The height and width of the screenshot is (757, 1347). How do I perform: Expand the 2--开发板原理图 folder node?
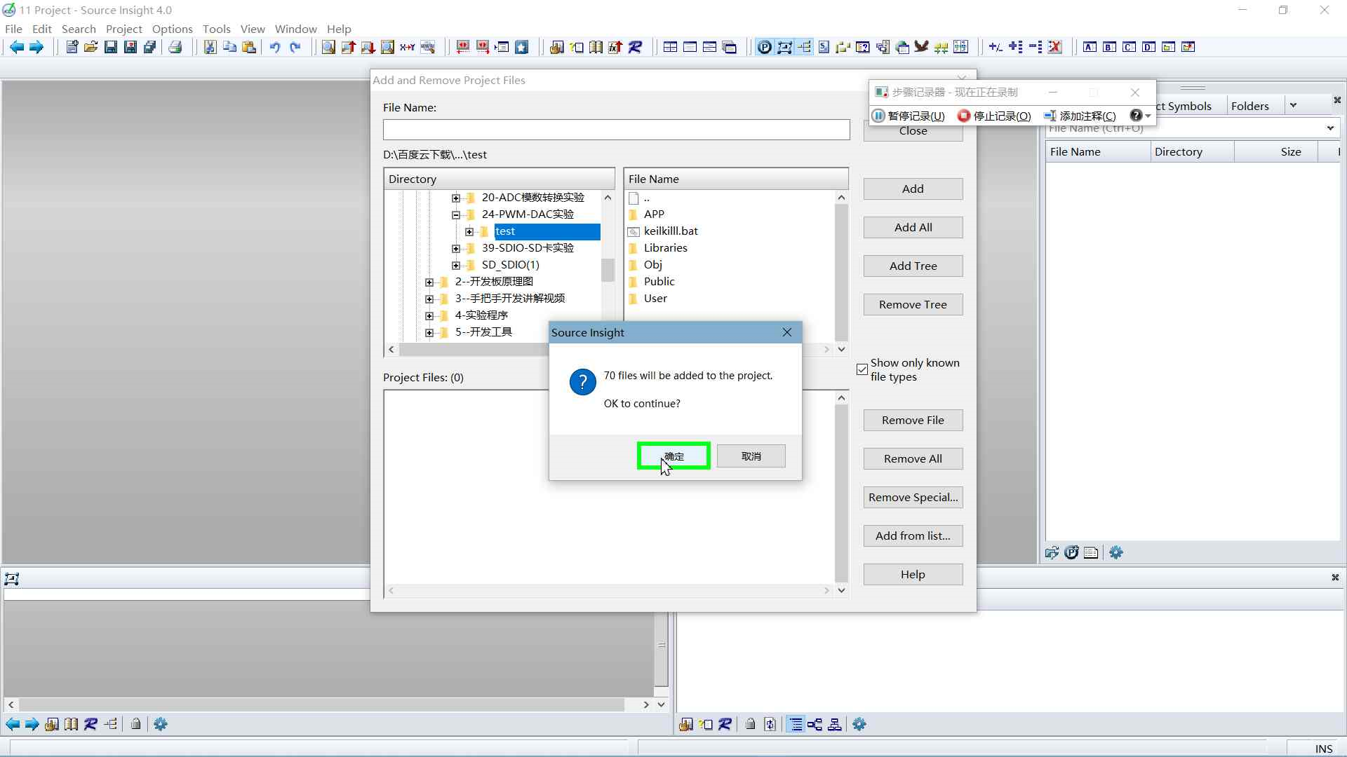coord(429,282)
